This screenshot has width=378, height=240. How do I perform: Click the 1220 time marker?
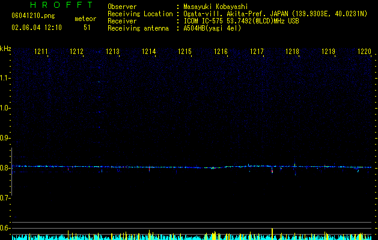[x=364, y=52]
